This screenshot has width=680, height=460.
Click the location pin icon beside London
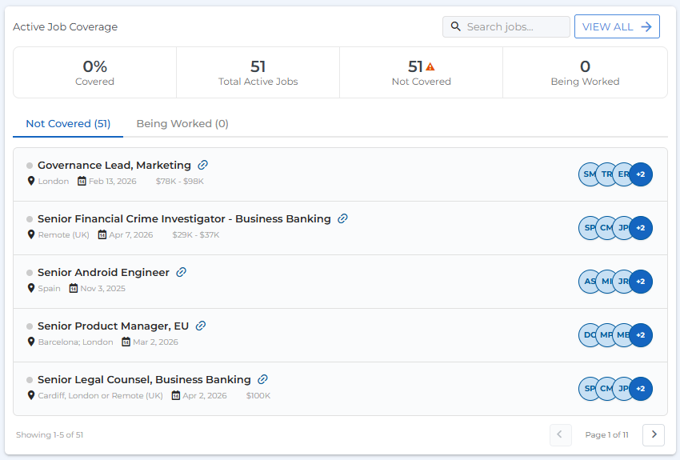(30, 181)
